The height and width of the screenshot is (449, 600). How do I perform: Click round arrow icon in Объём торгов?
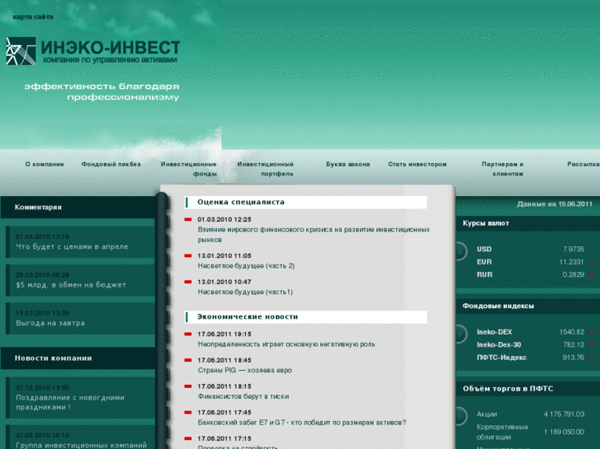point(461,416)
